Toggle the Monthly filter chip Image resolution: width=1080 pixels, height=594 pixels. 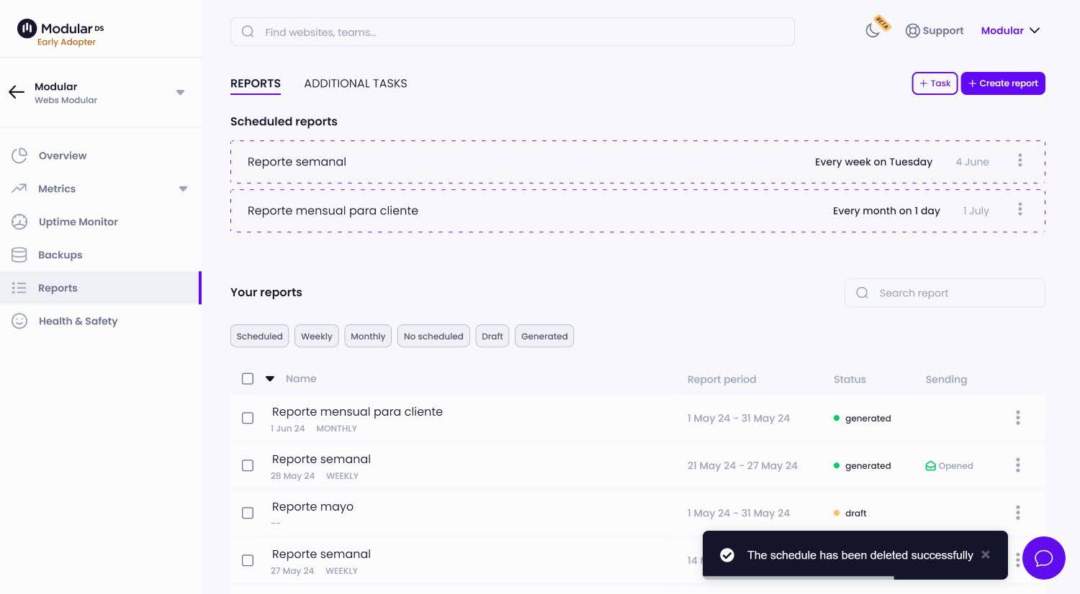tap(368, 336)
